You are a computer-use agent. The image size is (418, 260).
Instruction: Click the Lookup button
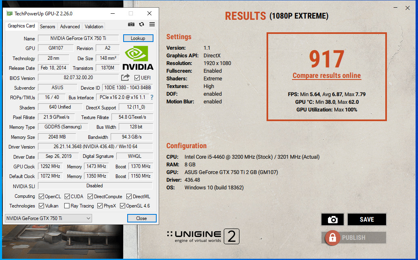pyautogui.click(x=138, y=38)
